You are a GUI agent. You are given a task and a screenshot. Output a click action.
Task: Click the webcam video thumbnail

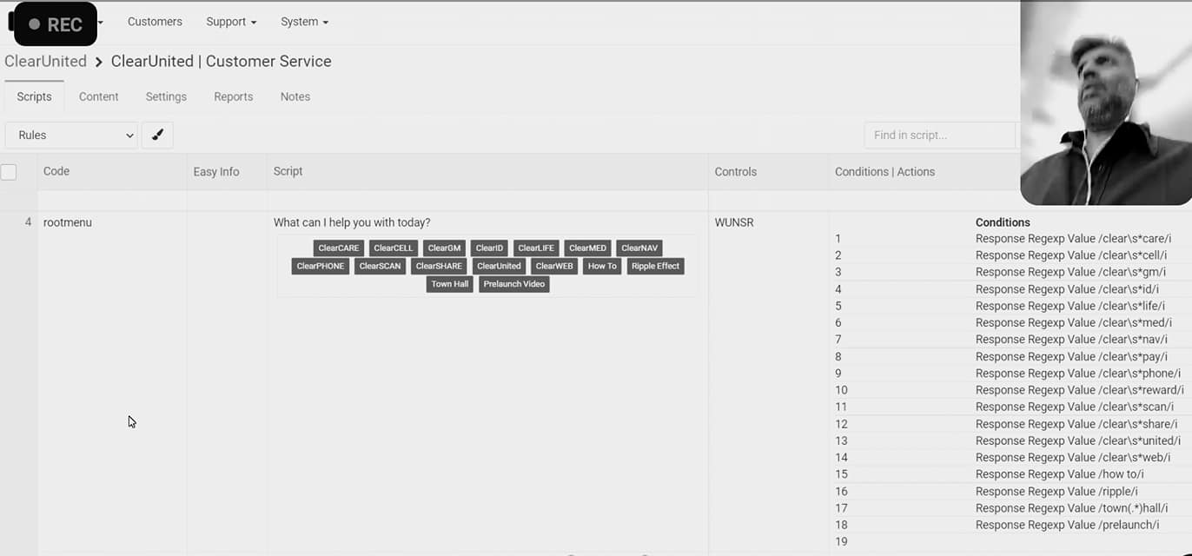click(1105, 103)
